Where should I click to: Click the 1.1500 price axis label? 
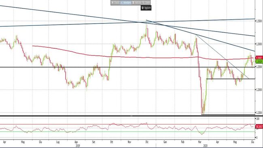tap(259, 113)
